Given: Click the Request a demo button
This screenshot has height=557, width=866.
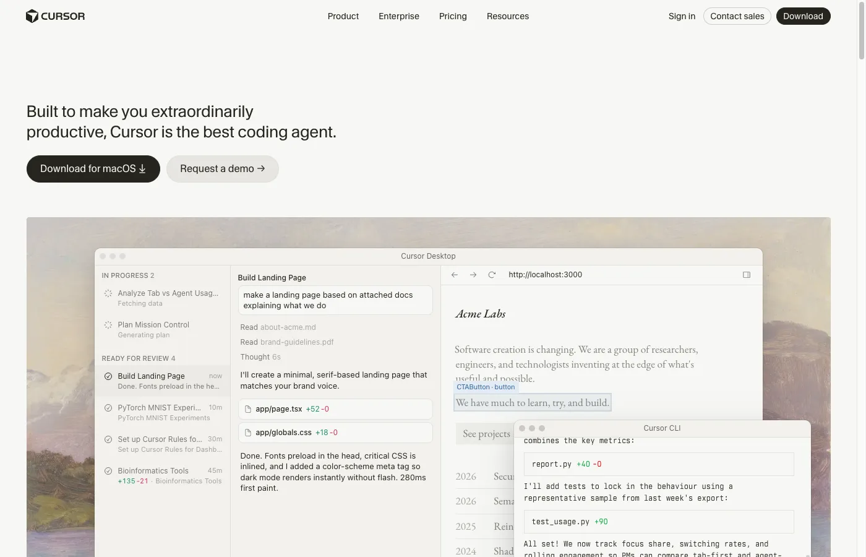Looking at the screenshot, I should click(x=222, y=169).
